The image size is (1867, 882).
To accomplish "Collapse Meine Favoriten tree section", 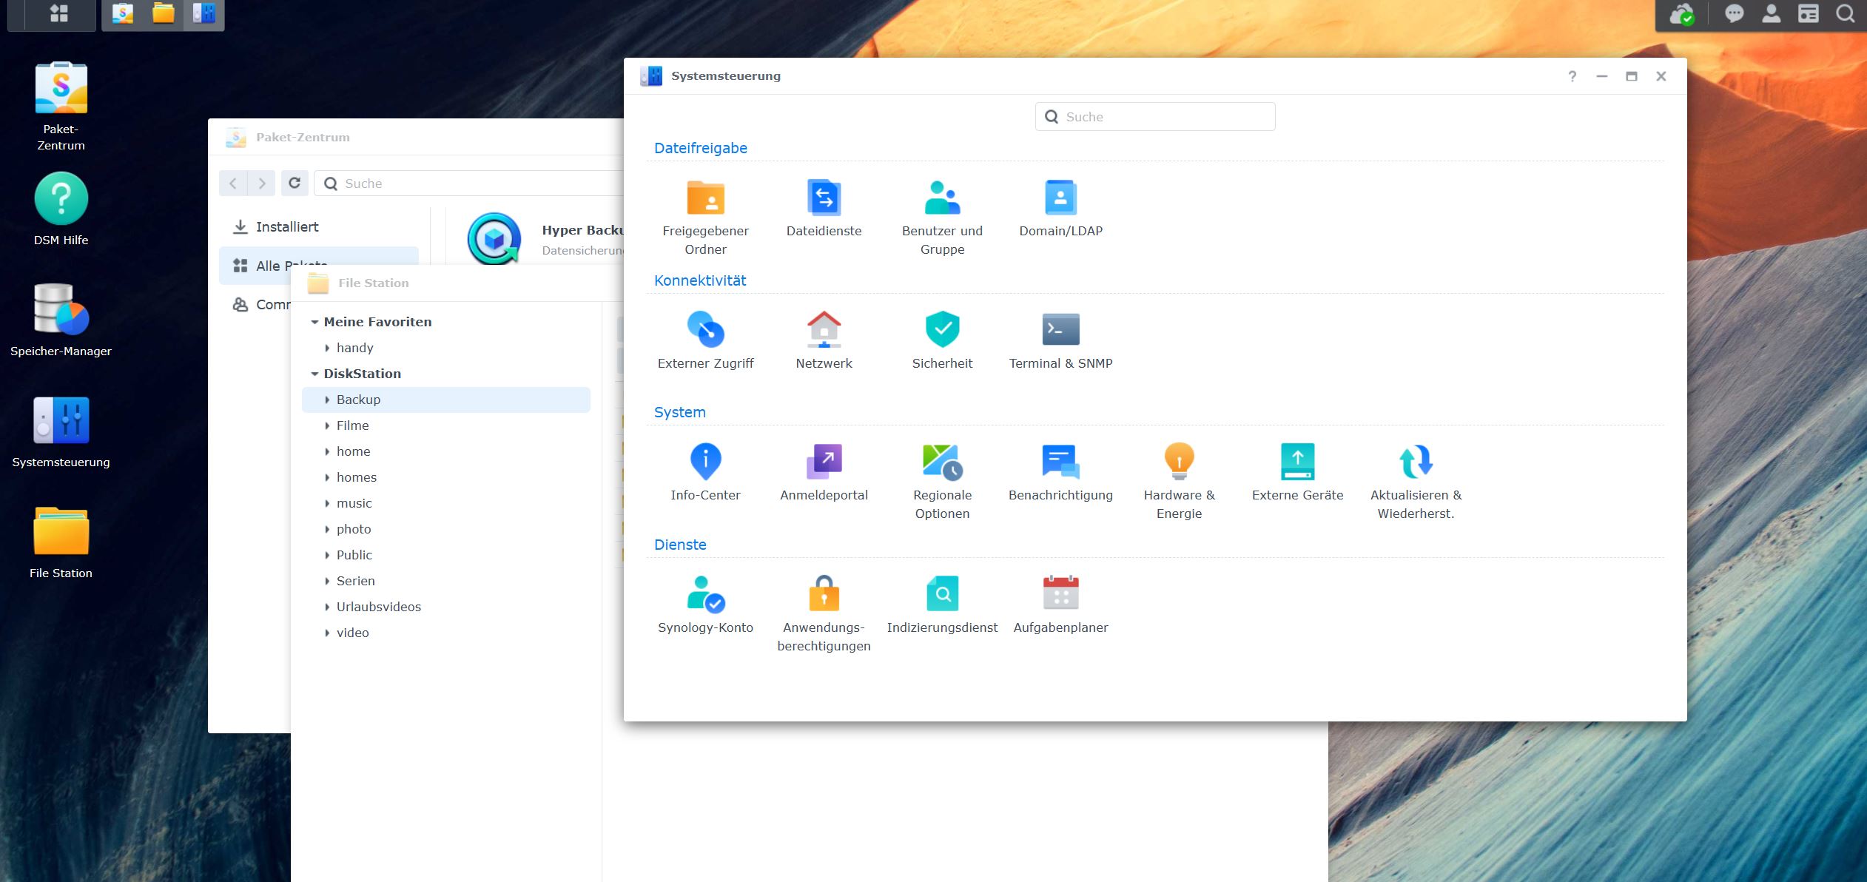I will coord(314,322).
